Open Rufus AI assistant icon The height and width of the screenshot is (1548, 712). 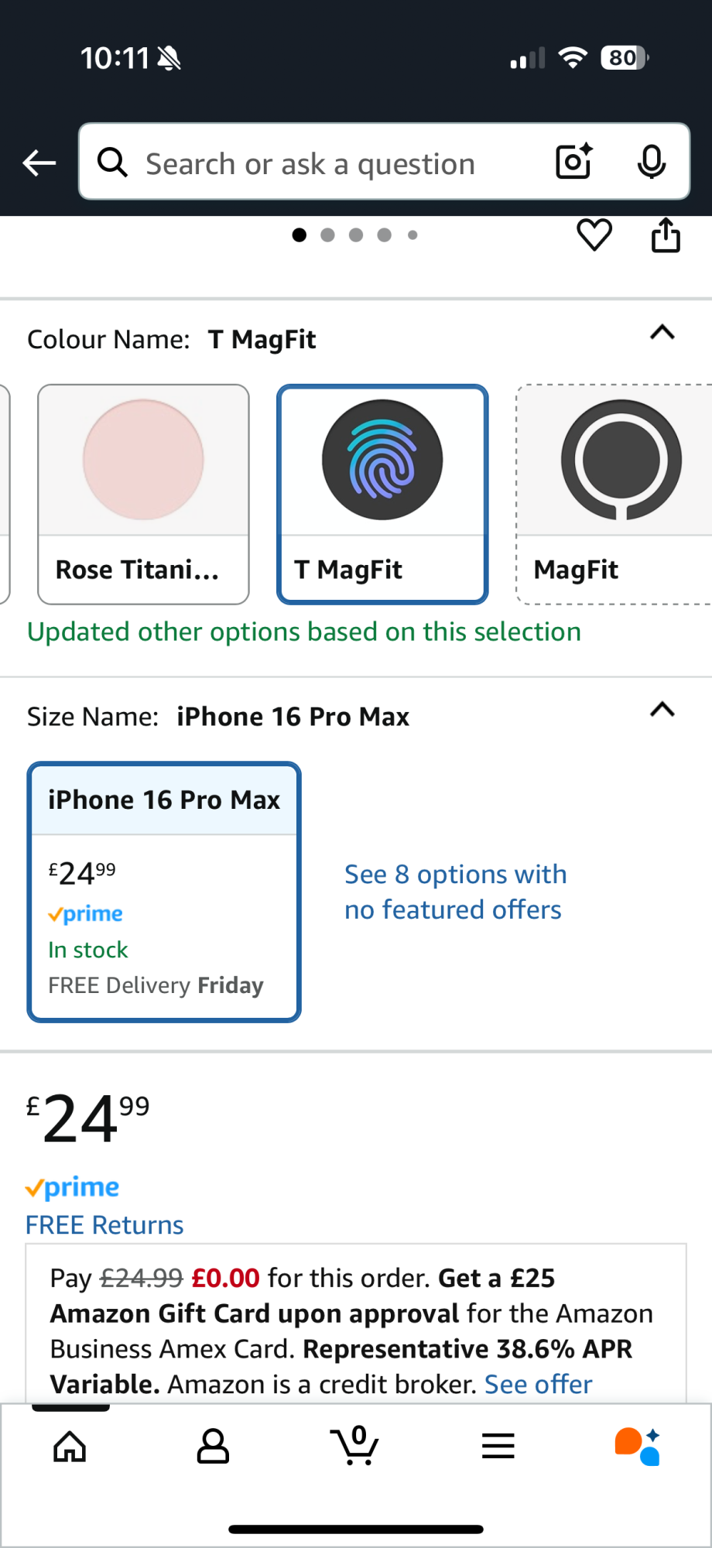coord(638,1446)
